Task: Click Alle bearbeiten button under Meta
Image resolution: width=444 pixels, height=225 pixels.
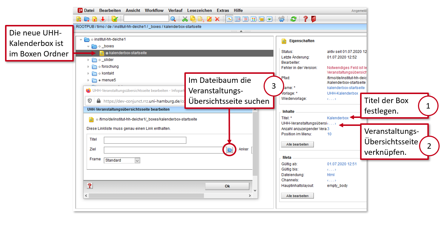Action: point(297,196)
